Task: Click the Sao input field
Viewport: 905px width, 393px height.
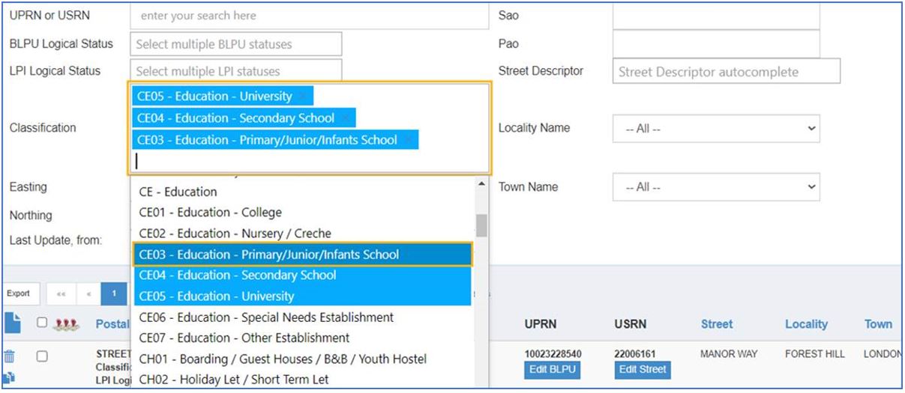Action: (716, 16)
